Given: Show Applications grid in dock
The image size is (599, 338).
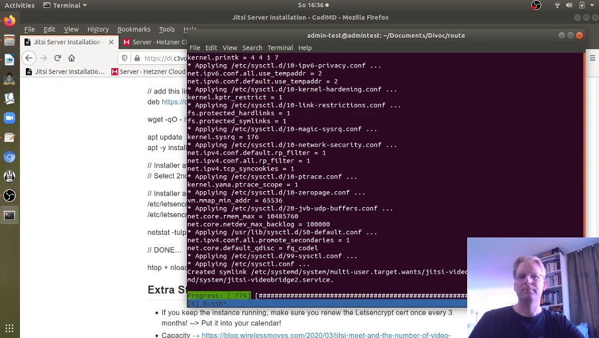Looking at the screenshot, I should 9,328.
